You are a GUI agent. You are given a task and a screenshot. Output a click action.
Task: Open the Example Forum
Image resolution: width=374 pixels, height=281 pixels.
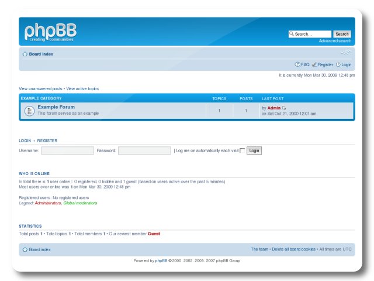[56, 107]
